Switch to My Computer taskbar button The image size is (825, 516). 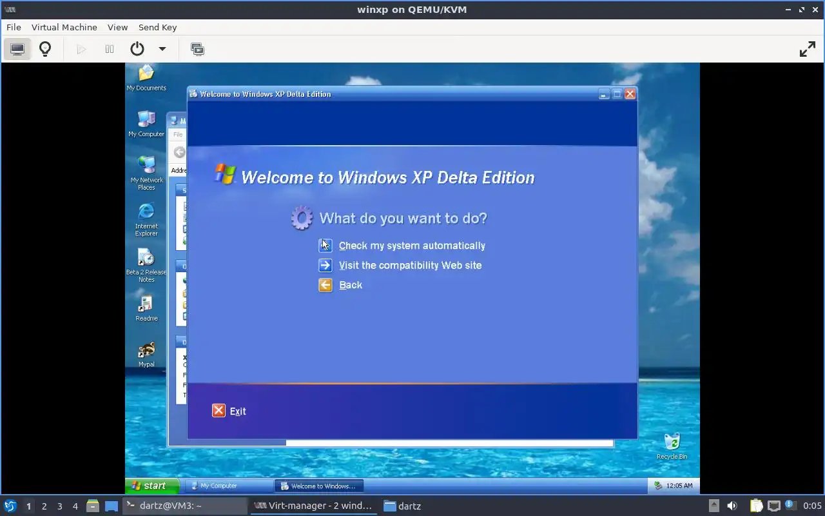(229, 486)
